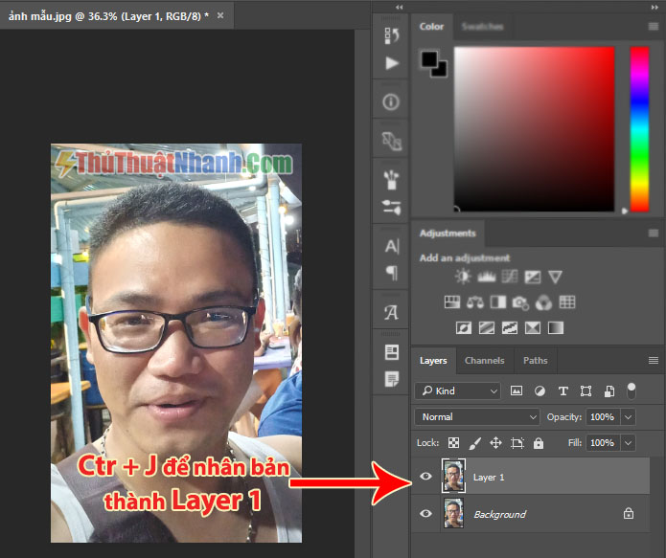Switch to the Channels tab

pyautogui.click(x=484, y=360)
